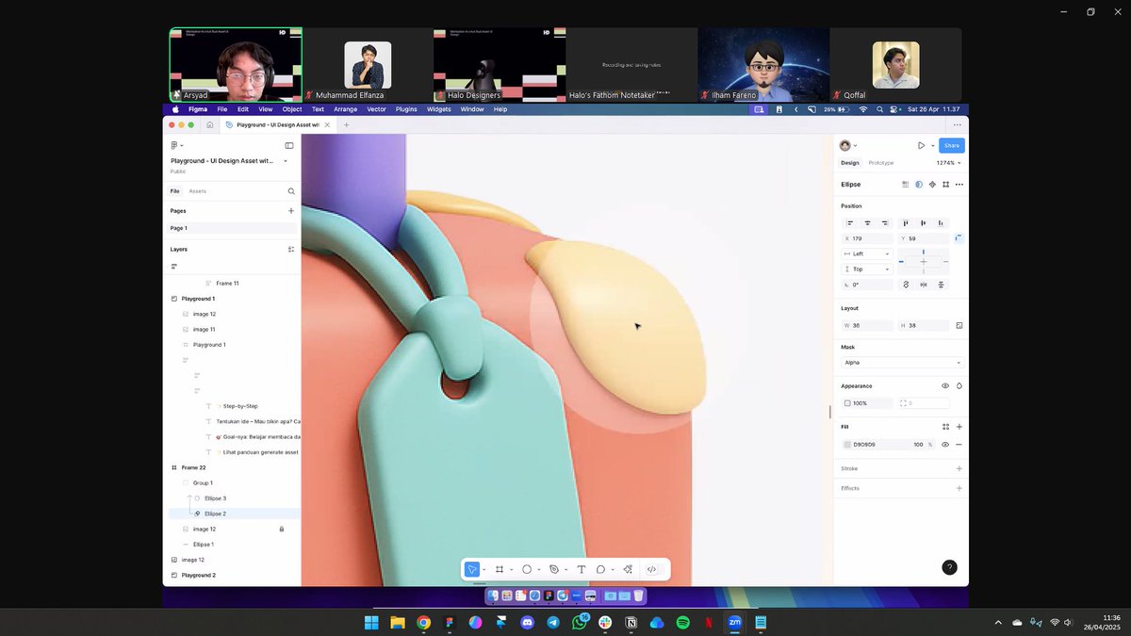Click the Share button
This screenshot has width=1131, height=636.
tap(951, 144)
